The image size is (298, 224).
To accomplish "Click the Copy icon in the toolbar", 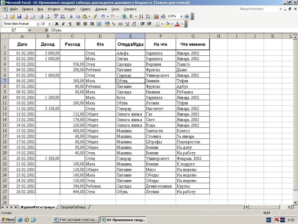I will [78, 16].
